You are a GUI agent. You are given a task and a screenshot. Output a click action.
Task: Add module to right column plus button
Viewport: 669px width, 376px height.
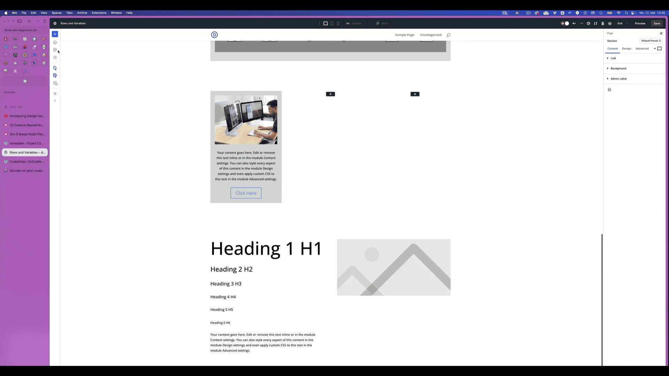[x=415, y=94]
